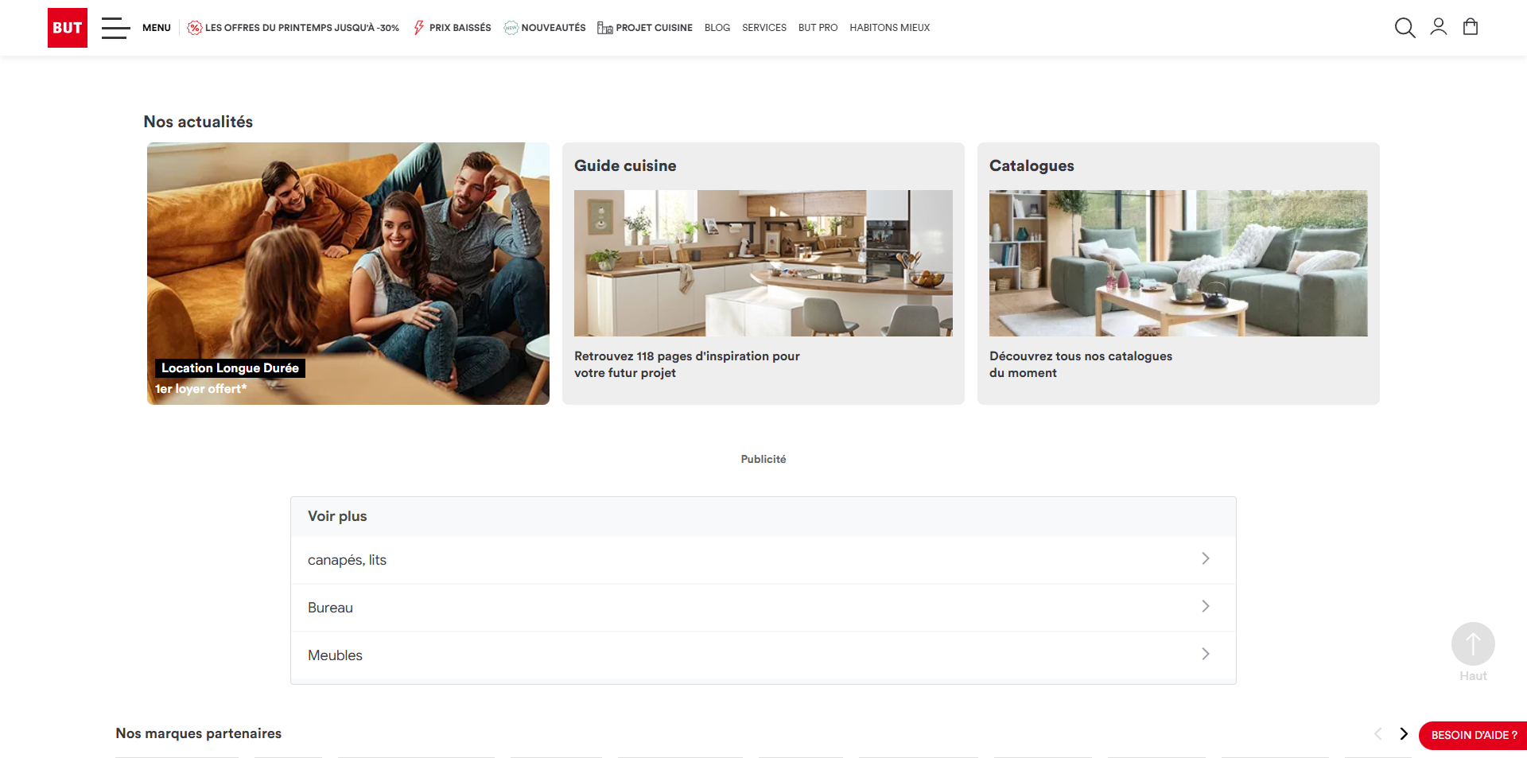This screenshot has height=758, width=1527.
Task: Open Projet Cuisine menu item
Action: coord(655,28)
